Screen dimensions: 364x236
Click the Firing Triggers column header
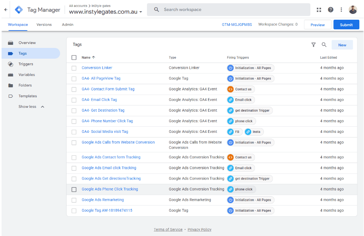pyautogui.click(x=238, y=58)
